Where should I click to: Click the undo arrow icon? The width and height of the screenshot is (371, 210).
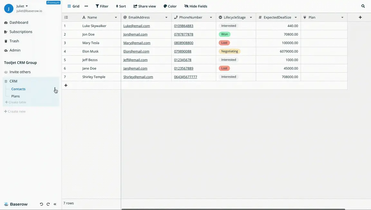tap(41, 204)
